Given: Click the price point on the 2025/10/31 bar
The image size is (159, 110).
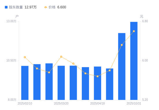Looking at the screenshot, I should [134, 31].
